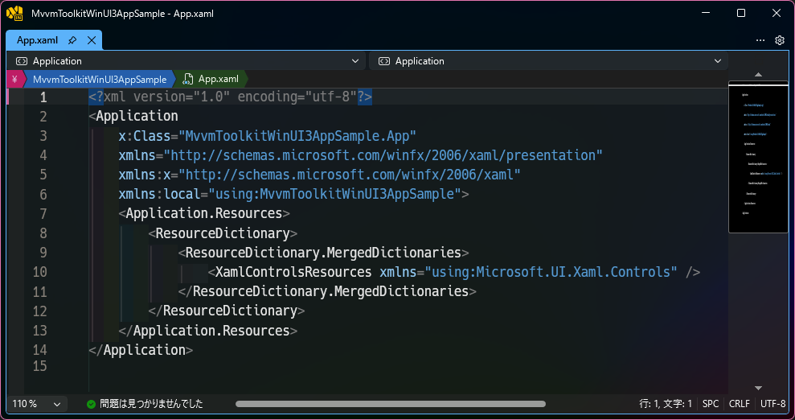Click the code minimap preview
This screenshot has width=795, height=420.
(x=759, y=157)
